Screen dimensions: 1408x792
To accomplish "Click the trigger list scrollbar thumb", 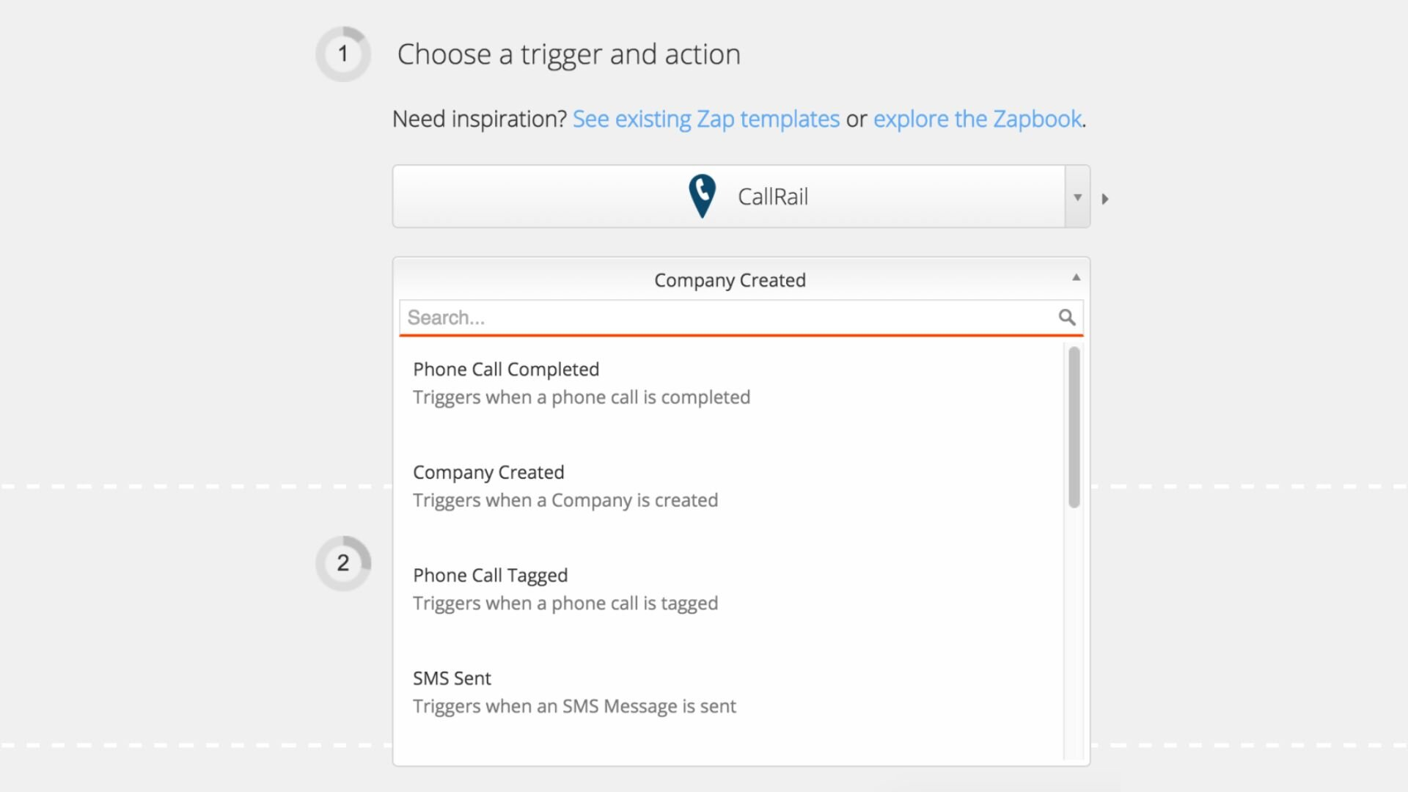I will coord(1074,428).
